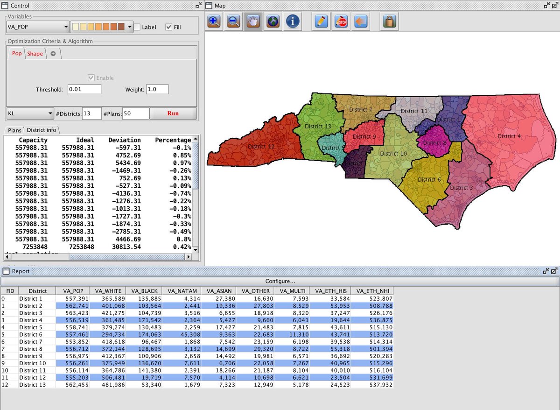Select the District 1 row in Report

click(196, 298)
